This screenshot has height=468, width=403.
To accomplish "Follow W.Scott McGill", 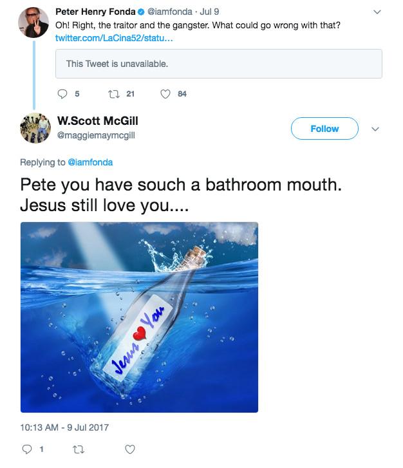I will point(324,129).
